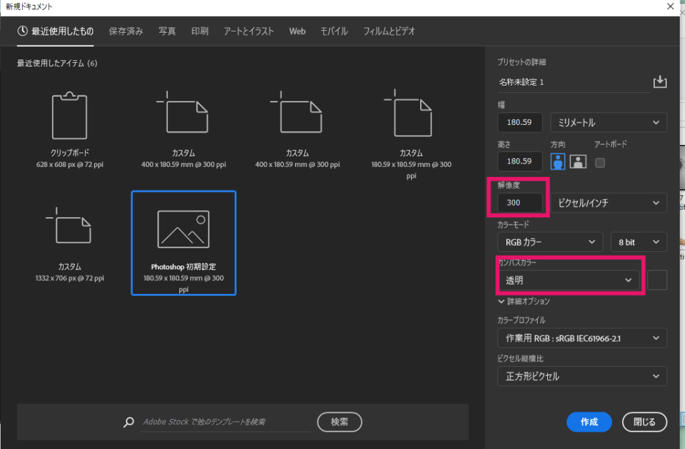Switch to the 写真 tab
Screen dimensions: 685x449
167,31
